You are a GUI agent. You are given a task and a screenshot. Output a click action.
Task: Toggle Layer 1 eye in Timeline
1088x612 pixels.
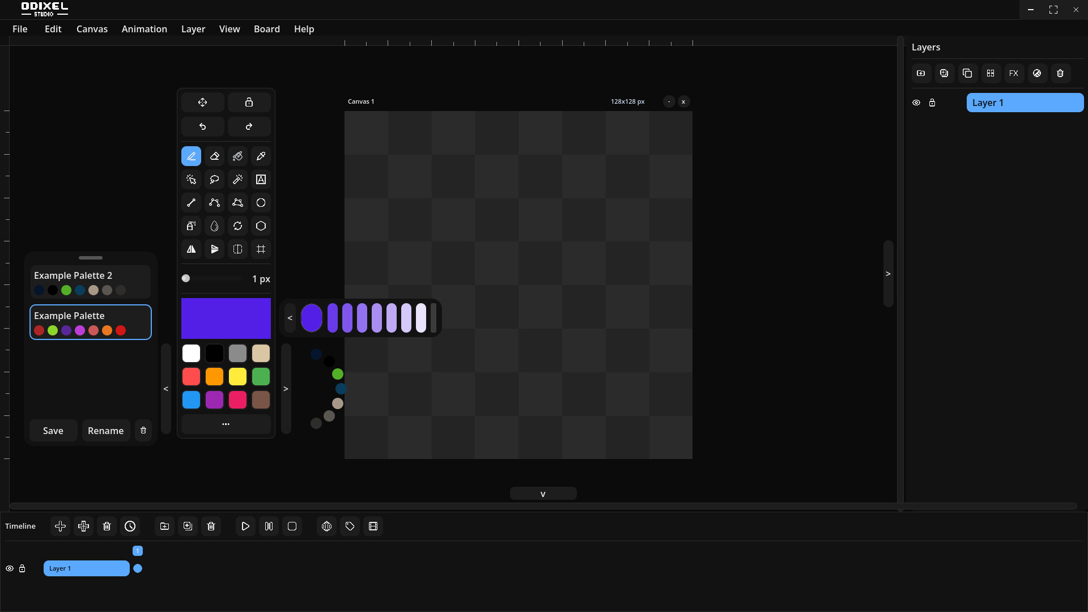click(x=10, y=568)
